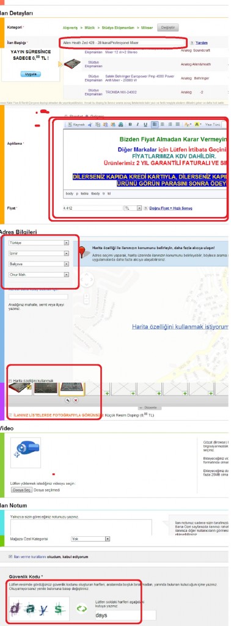Open the Türkiye country dropdown
The width and height of the screenshot is (231, 626).
[x=38, y=242]
